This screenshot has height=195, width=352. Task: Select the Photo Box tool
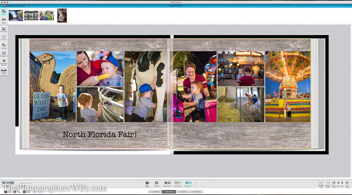pos(4,30)
